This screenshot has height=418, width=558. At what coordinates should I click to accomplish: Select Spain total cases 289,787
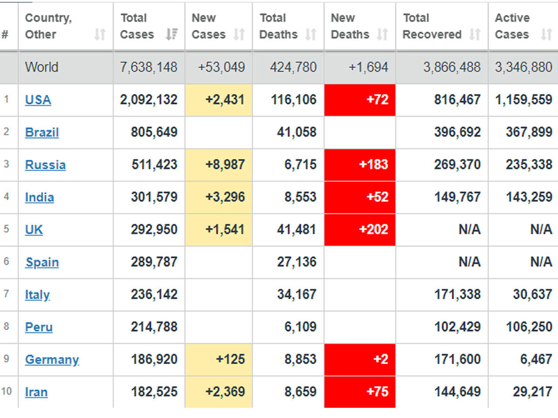[x=154, y=262]
